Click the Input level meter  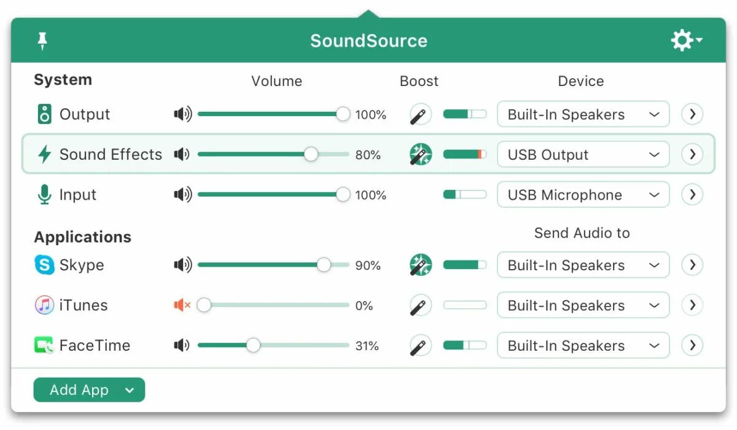coord(465,195)
